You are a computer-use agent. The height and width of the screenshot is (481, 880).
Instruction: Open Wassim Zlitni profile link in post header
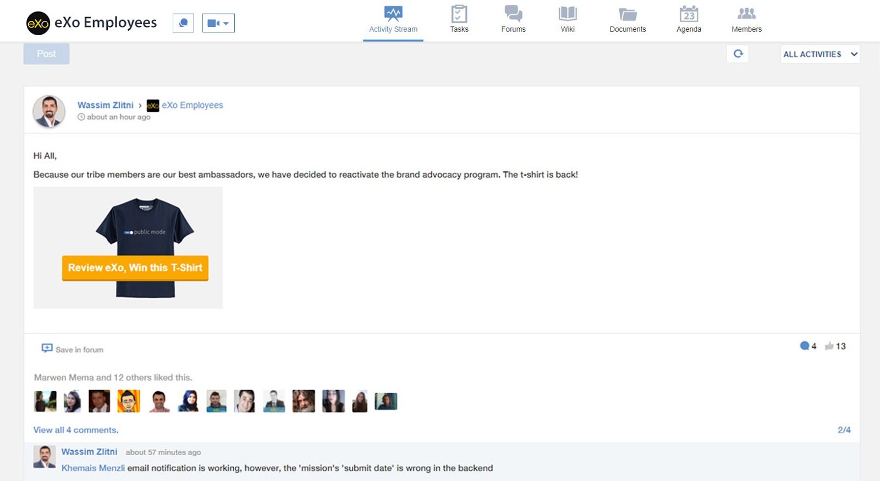106,105
